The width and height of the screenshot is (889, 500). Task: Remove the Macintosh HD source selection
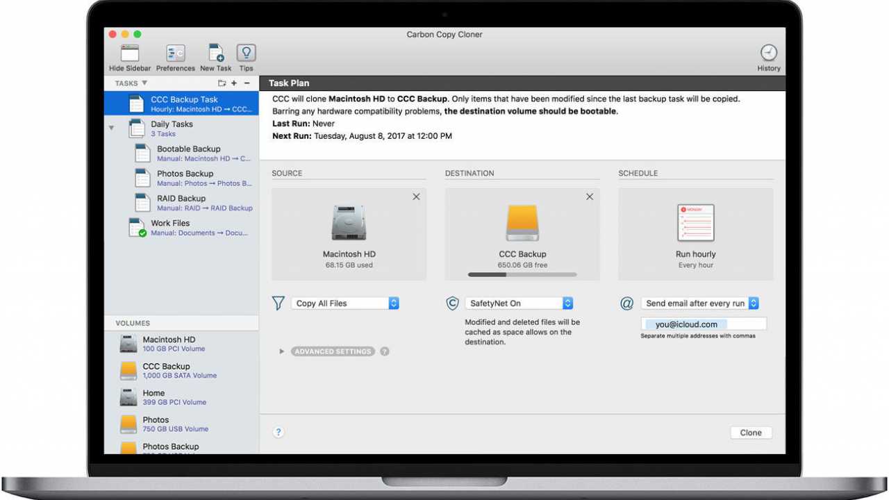coord(416,197)
